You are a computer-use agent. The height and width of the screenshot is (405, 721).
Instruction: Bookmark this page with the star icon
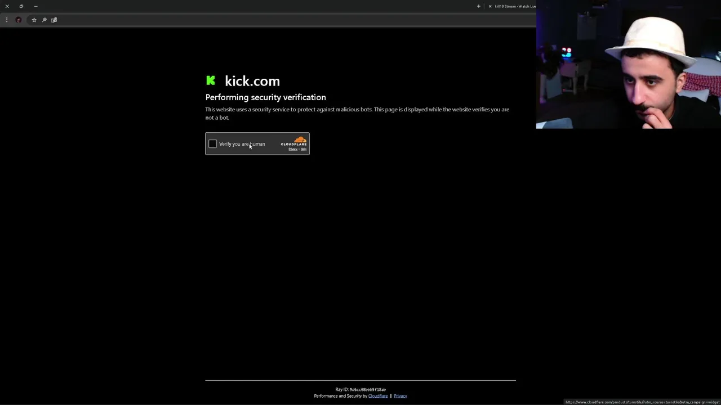pos(34,20)
